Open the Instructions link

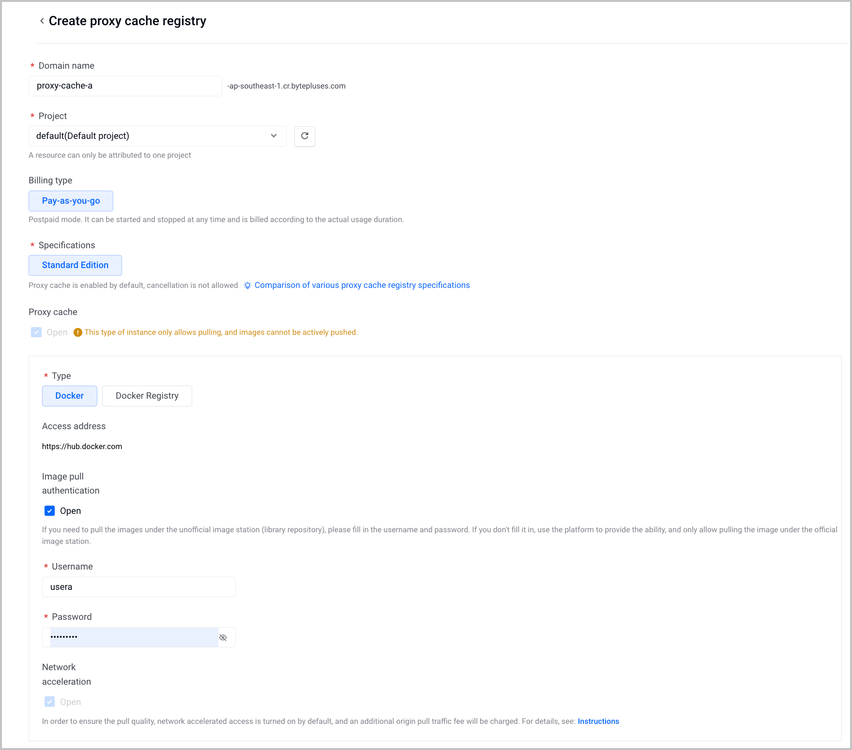pyautogui.click(x=598, y=721)
